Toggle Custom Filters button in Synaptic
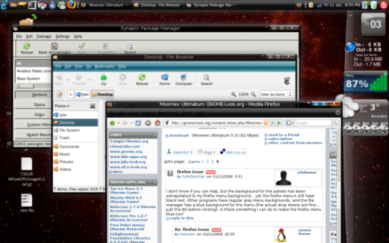389x243 pixels. pyautogui.click(x=34, y=125)
